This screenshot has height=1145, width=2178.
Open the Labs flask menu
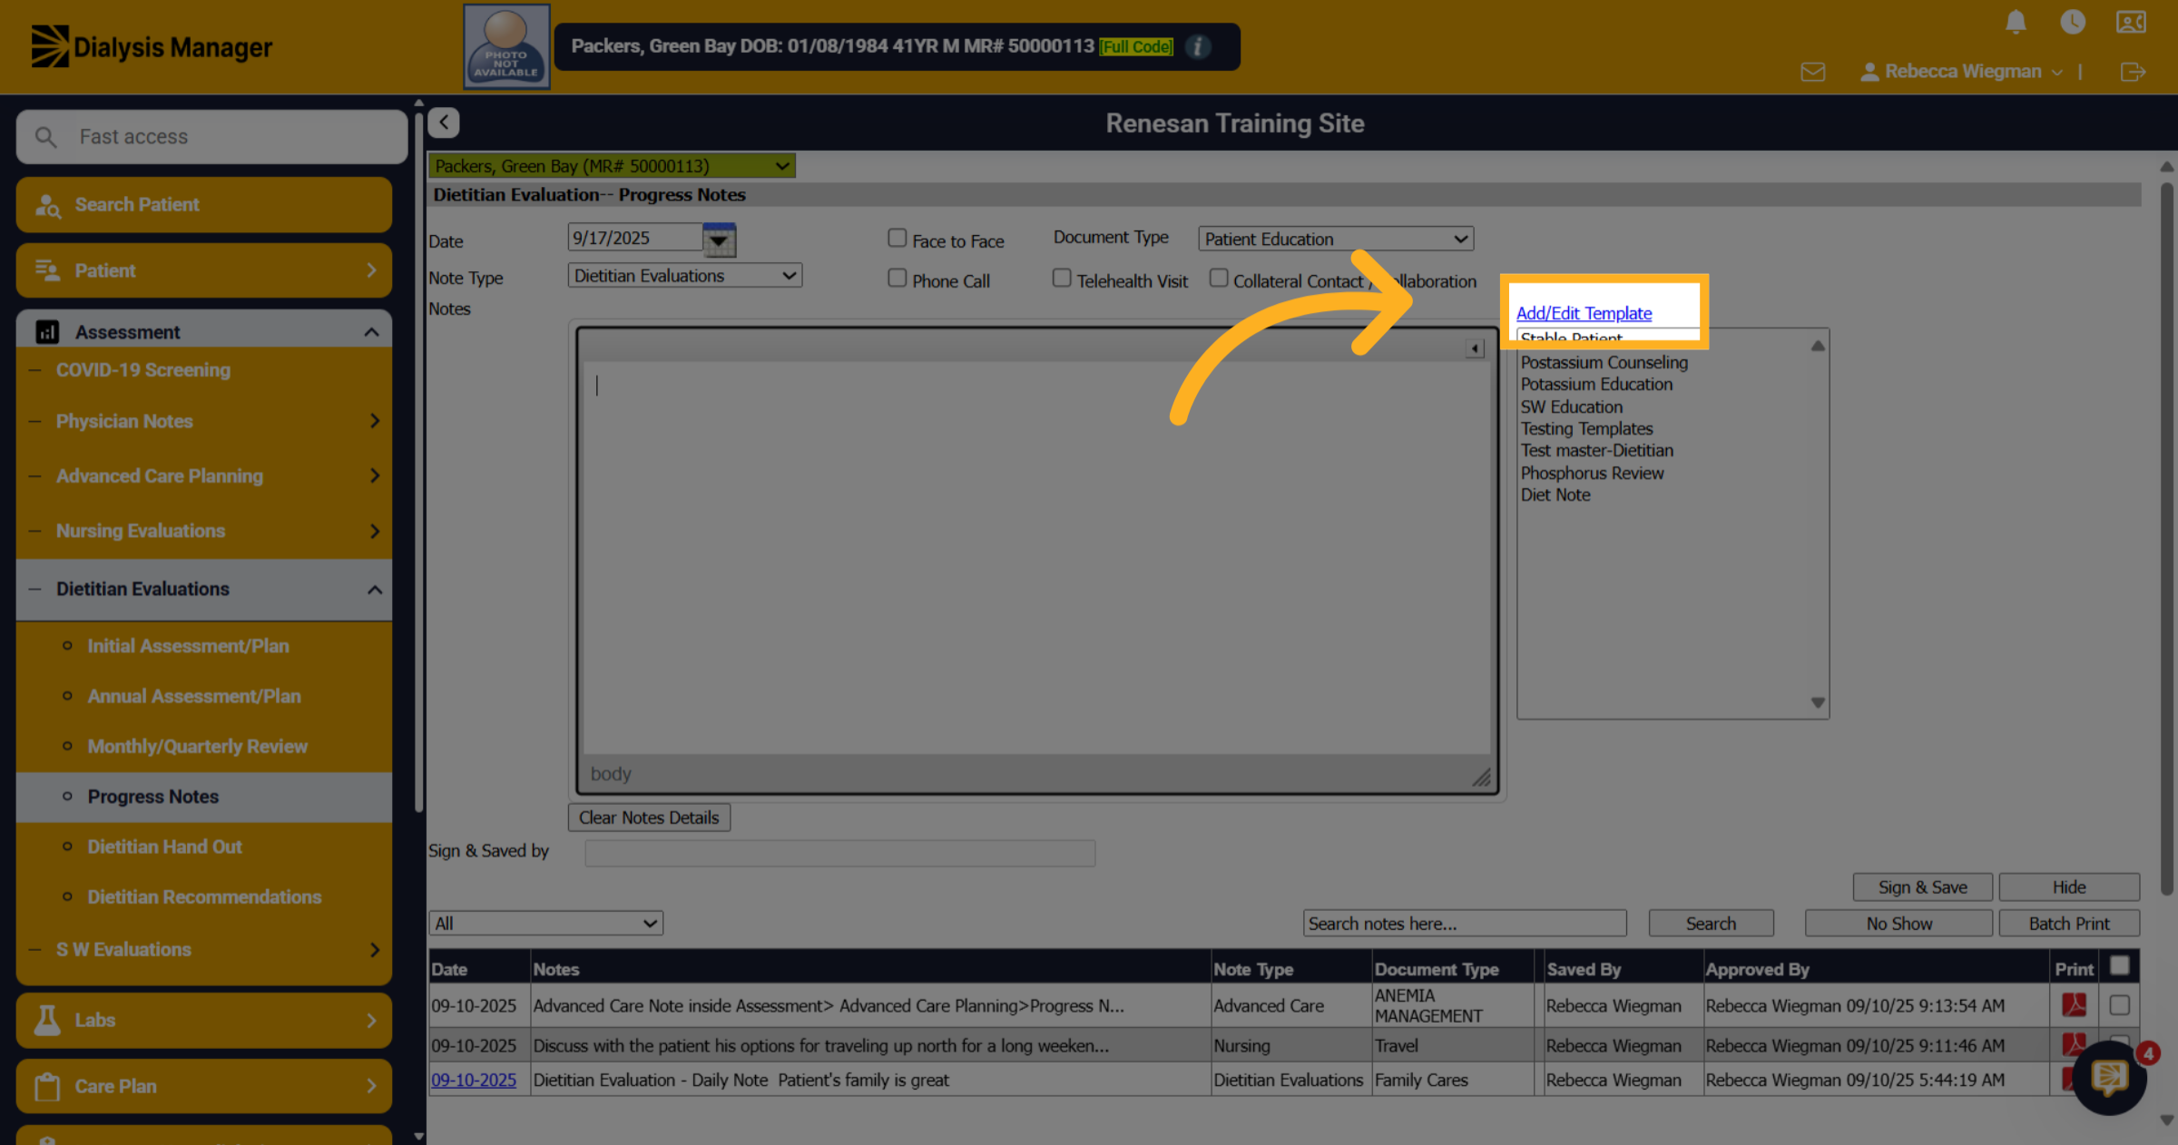pyautogui.click(x=204, y=1020)
